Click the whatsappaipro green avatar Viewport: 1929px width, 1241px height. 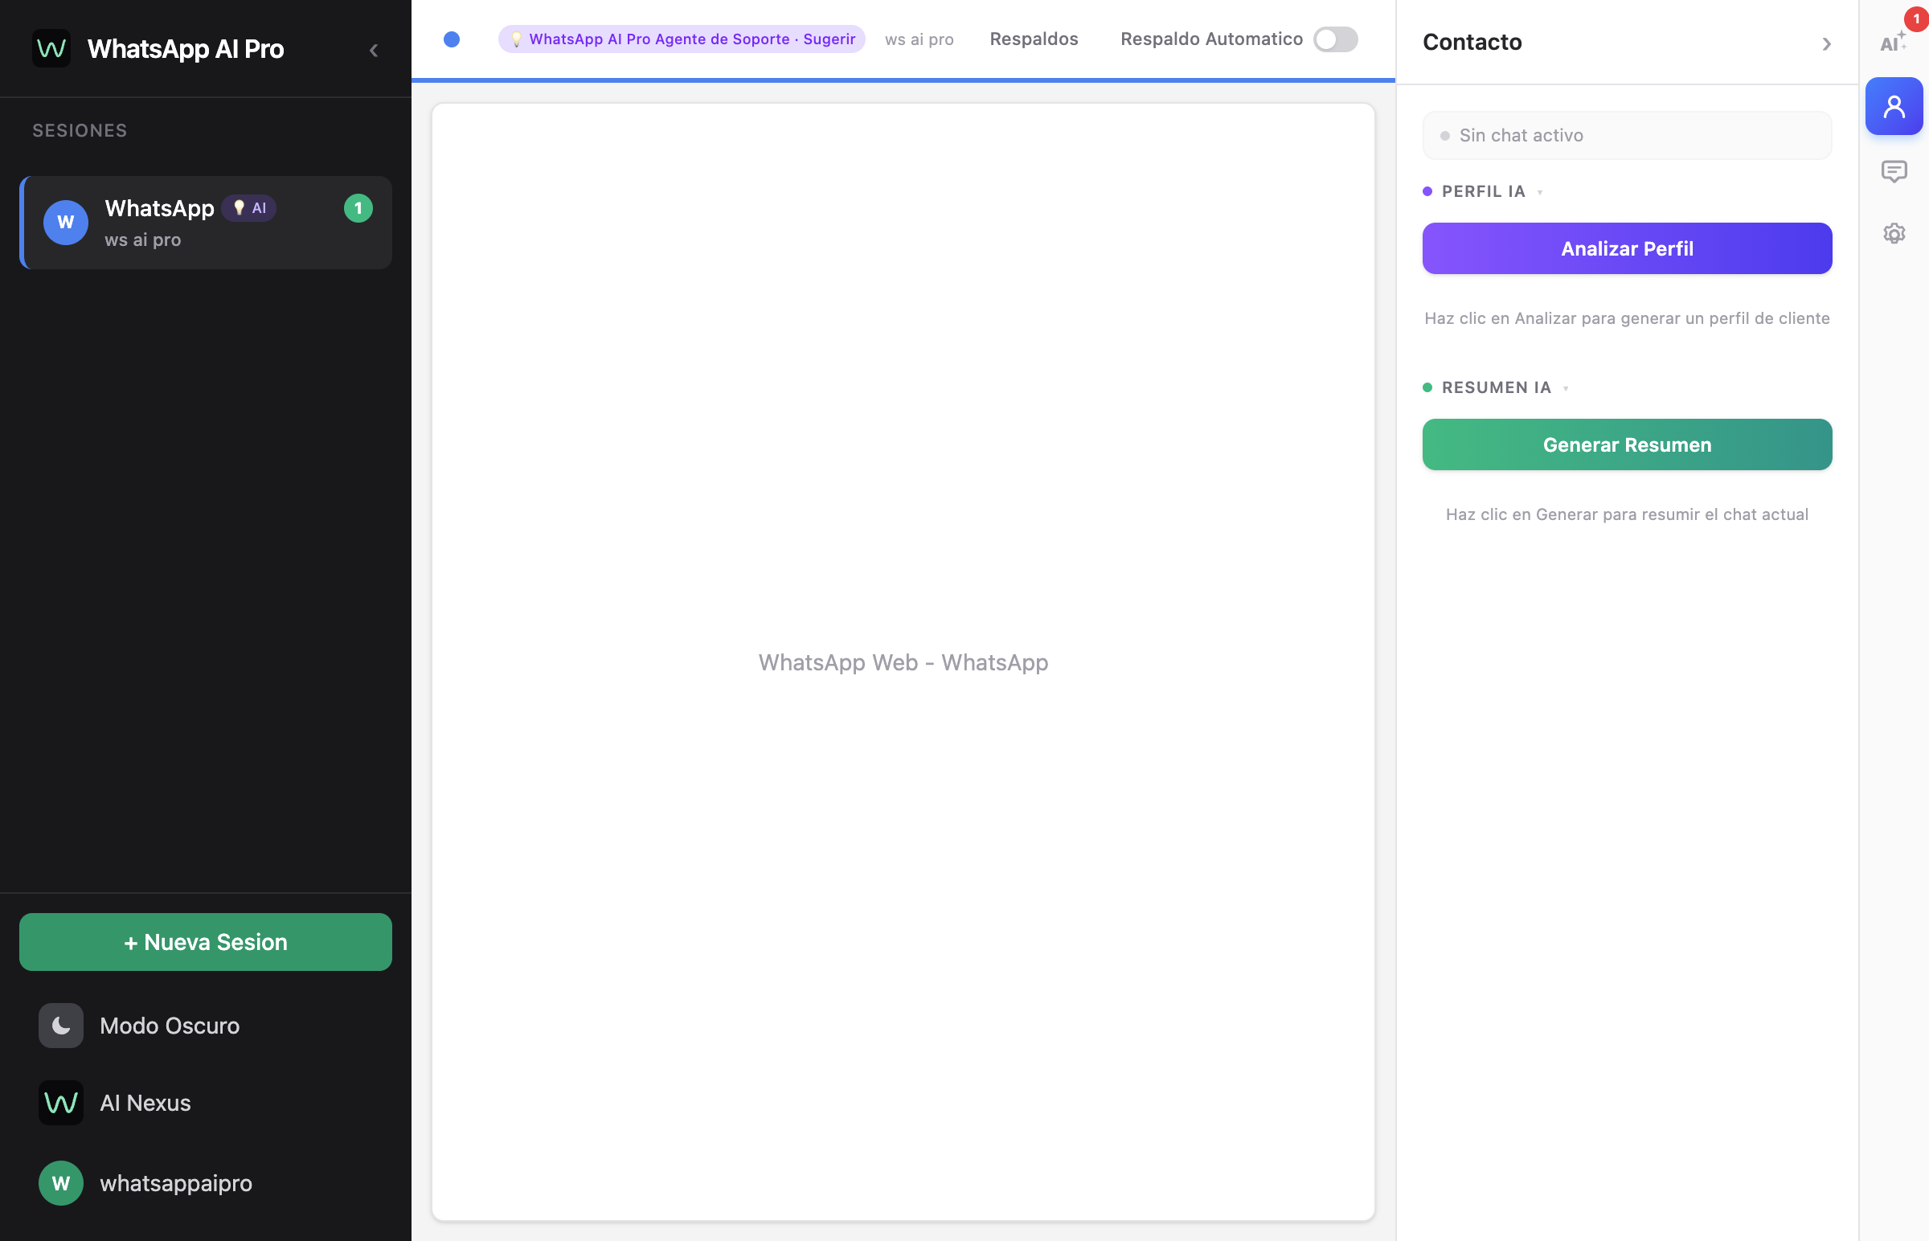point(61,1183)
